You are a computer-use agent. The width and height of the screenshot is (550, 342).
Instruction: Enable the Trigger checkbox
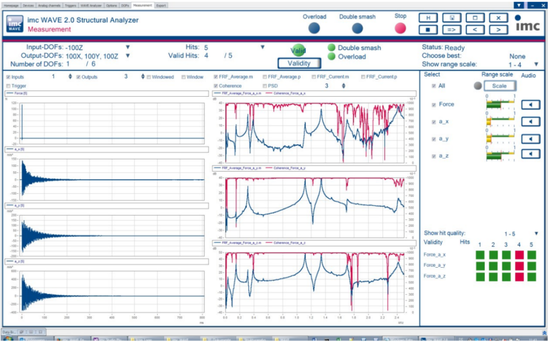point(8,86)
